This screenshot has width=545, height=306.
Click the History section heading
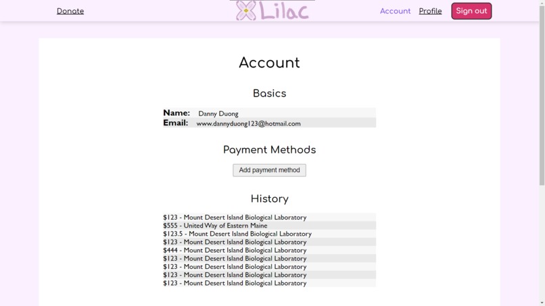pos(269,199)
